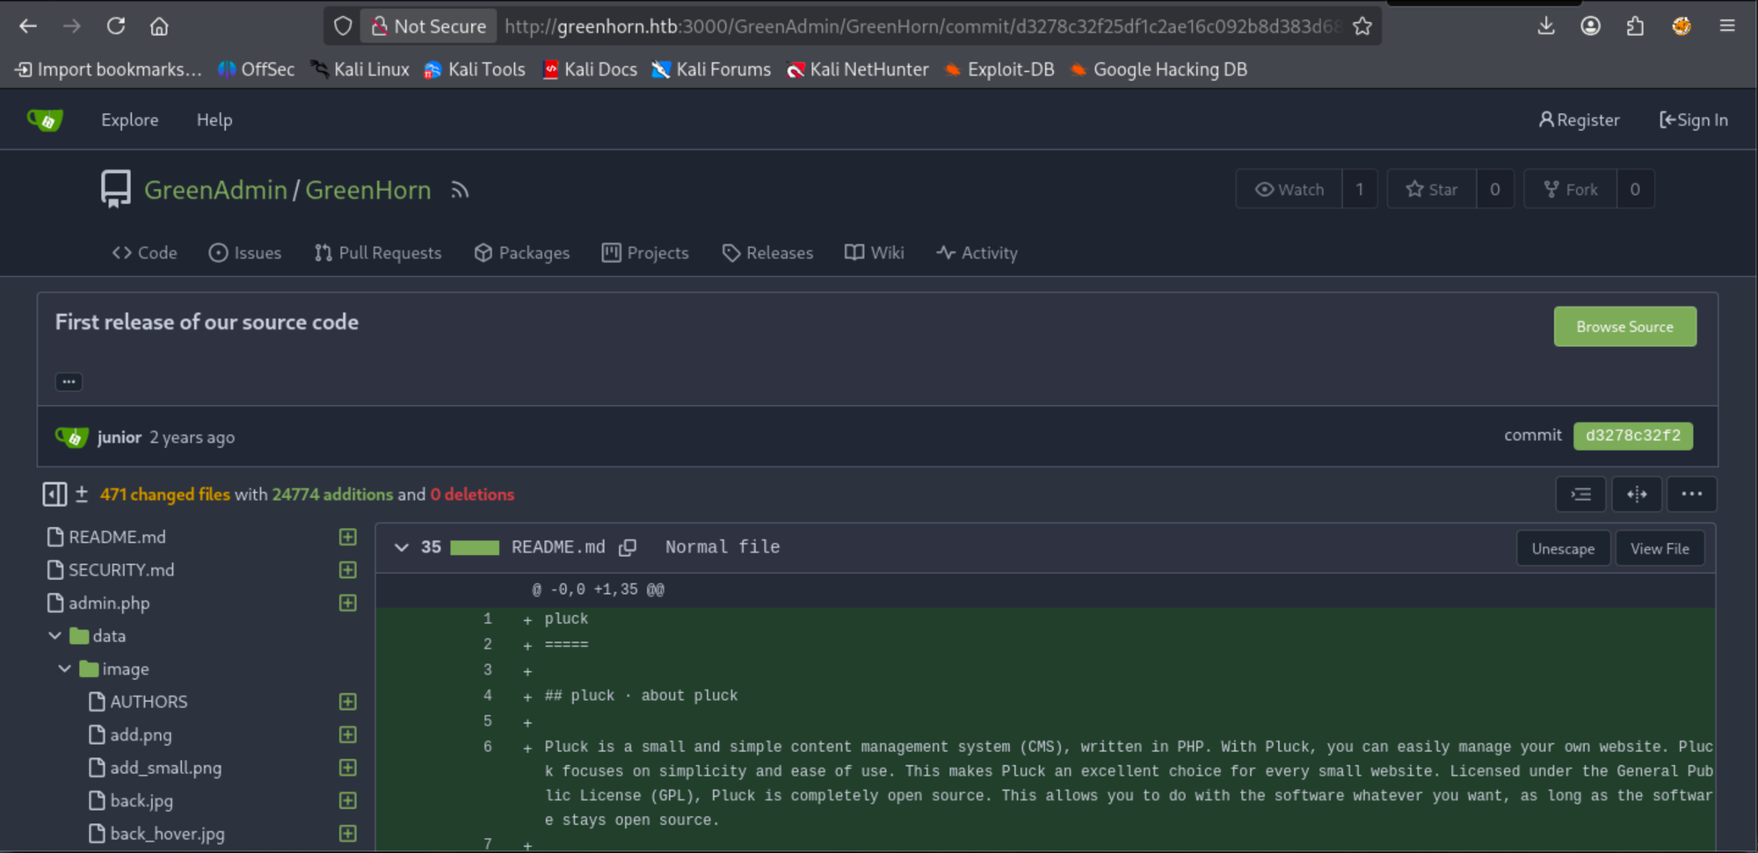
Task: Open the diff options three-dot menu
Action: coord(1691,495)
